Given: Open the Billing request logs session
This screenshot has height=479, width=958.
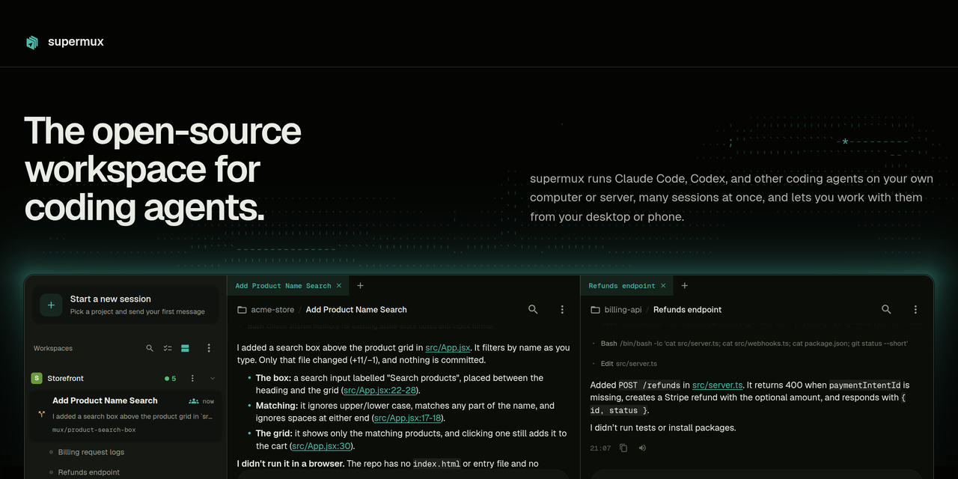Looking at the screenshot, I should pyautogui.click(x=91, y=452).
